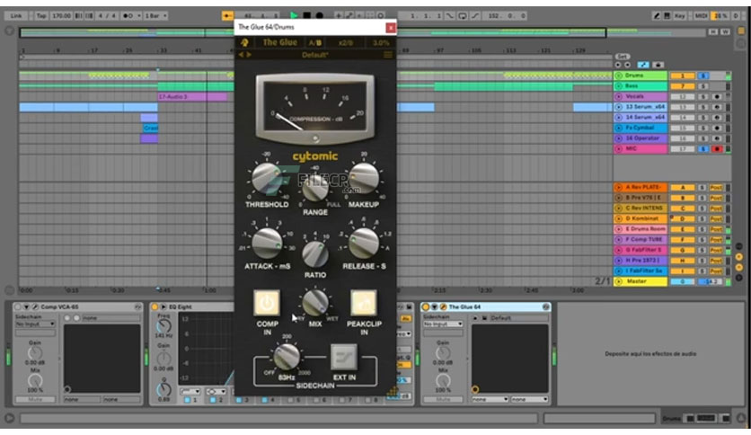
Task: Enable the sidechain Ext In button
Action: tap(344, 357)
